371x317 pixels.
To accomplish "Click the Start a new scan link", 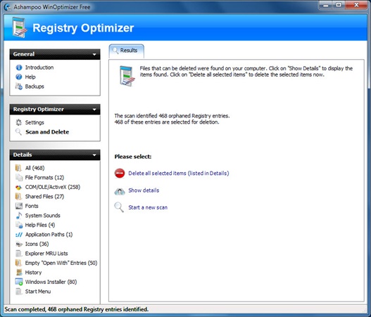I will (x=148, y=207).
